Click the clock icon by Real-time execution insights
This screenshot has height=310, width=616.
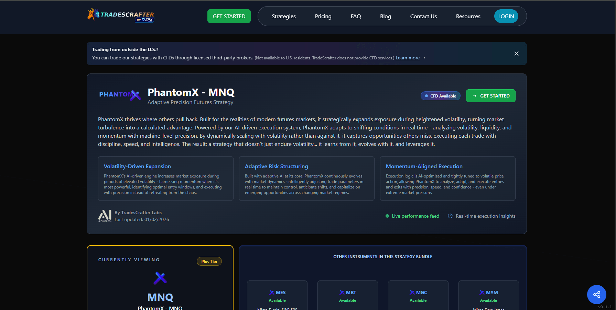click(450, 216)
